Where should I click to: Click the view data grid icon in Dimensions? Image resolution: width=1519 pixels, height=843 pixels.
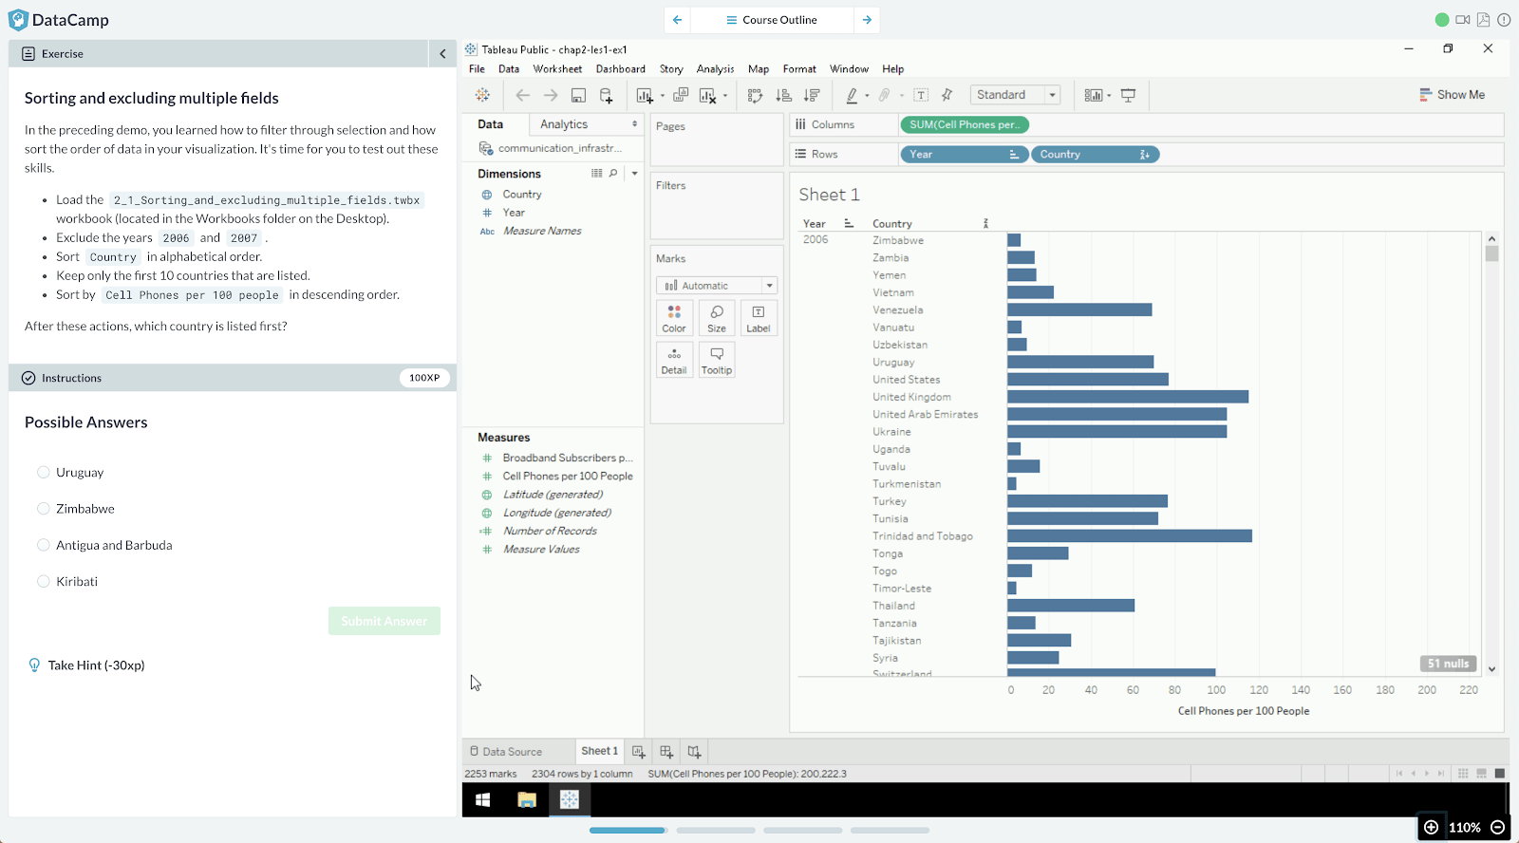(597, 173)
